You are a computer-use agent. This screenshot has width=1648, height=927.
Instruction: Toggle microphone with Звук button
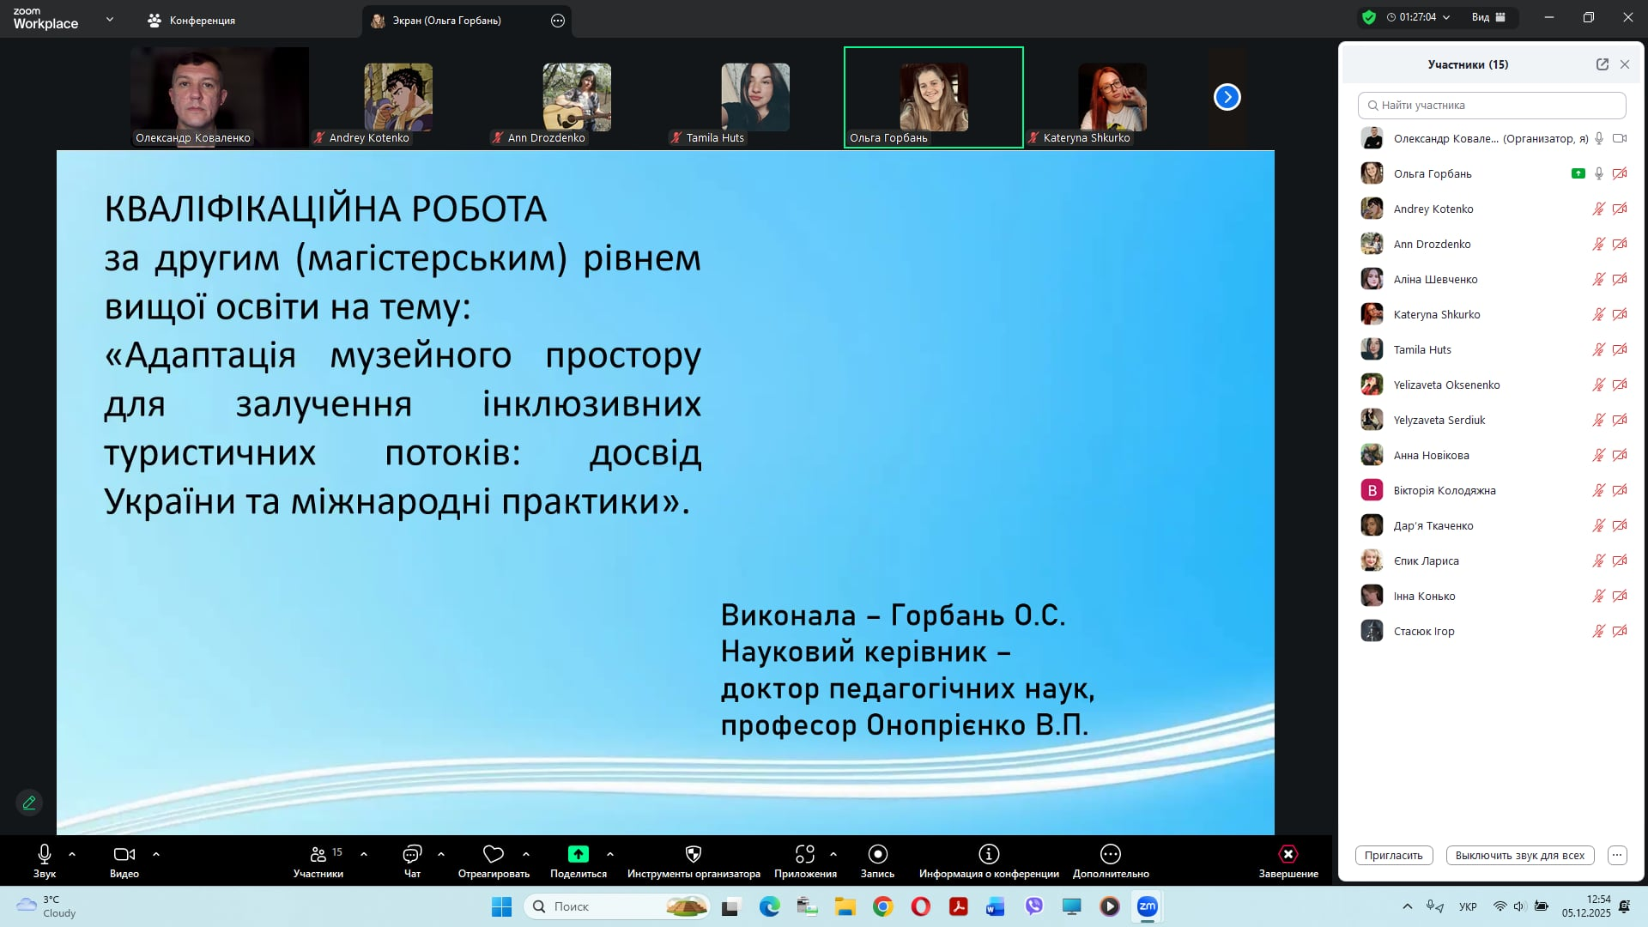click(45, 854)
